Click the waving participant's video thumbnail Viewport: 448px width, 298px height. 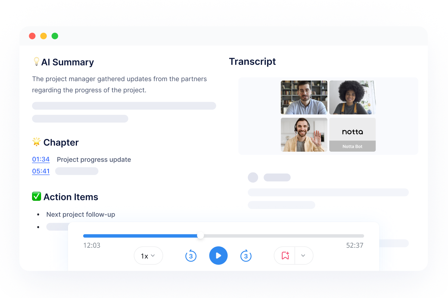coord(304,134)
